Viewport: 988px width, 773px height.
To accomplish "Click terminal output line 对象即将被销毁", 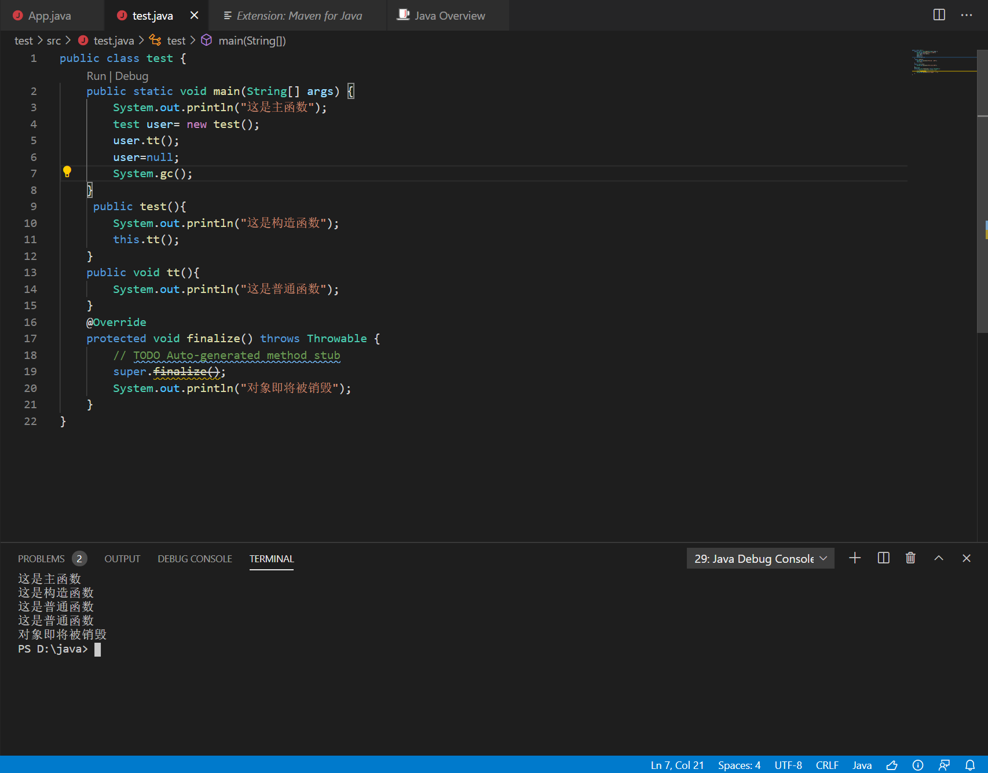I will (62, 635).
